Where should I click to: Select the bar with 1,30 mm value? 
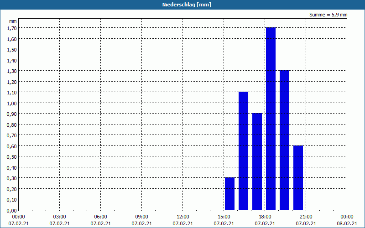pos(284,140)
